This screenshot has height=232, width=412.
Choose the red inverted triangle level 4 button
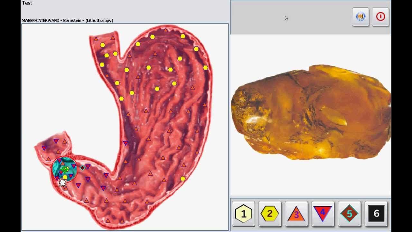coord(323,214)
